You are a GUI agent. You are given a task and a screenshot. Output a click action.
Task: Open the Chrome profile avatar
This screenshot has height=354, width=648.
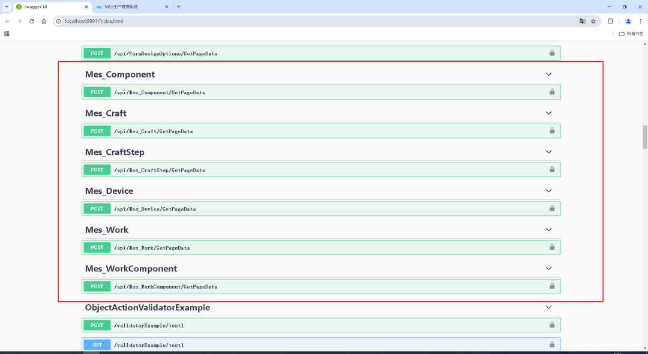pos(628,21)
